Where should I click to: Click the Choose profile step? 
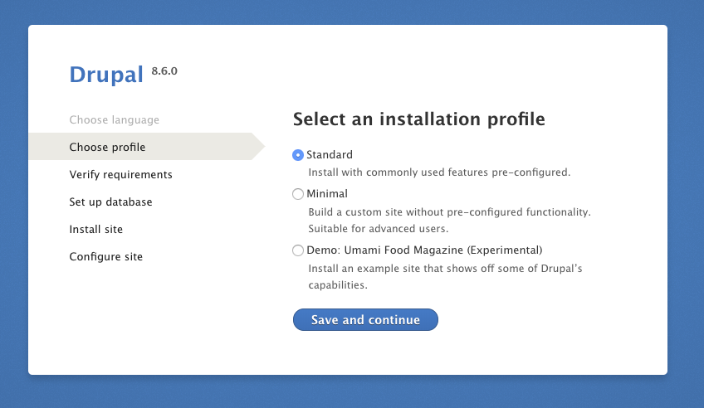coord(147,147)
